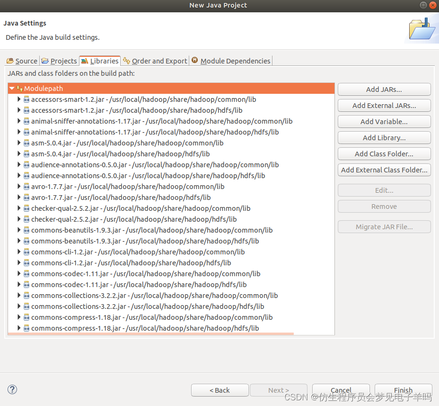This screenshot has height=406, width=439.
Task: Click the help question mark icon
Action: 12,389
